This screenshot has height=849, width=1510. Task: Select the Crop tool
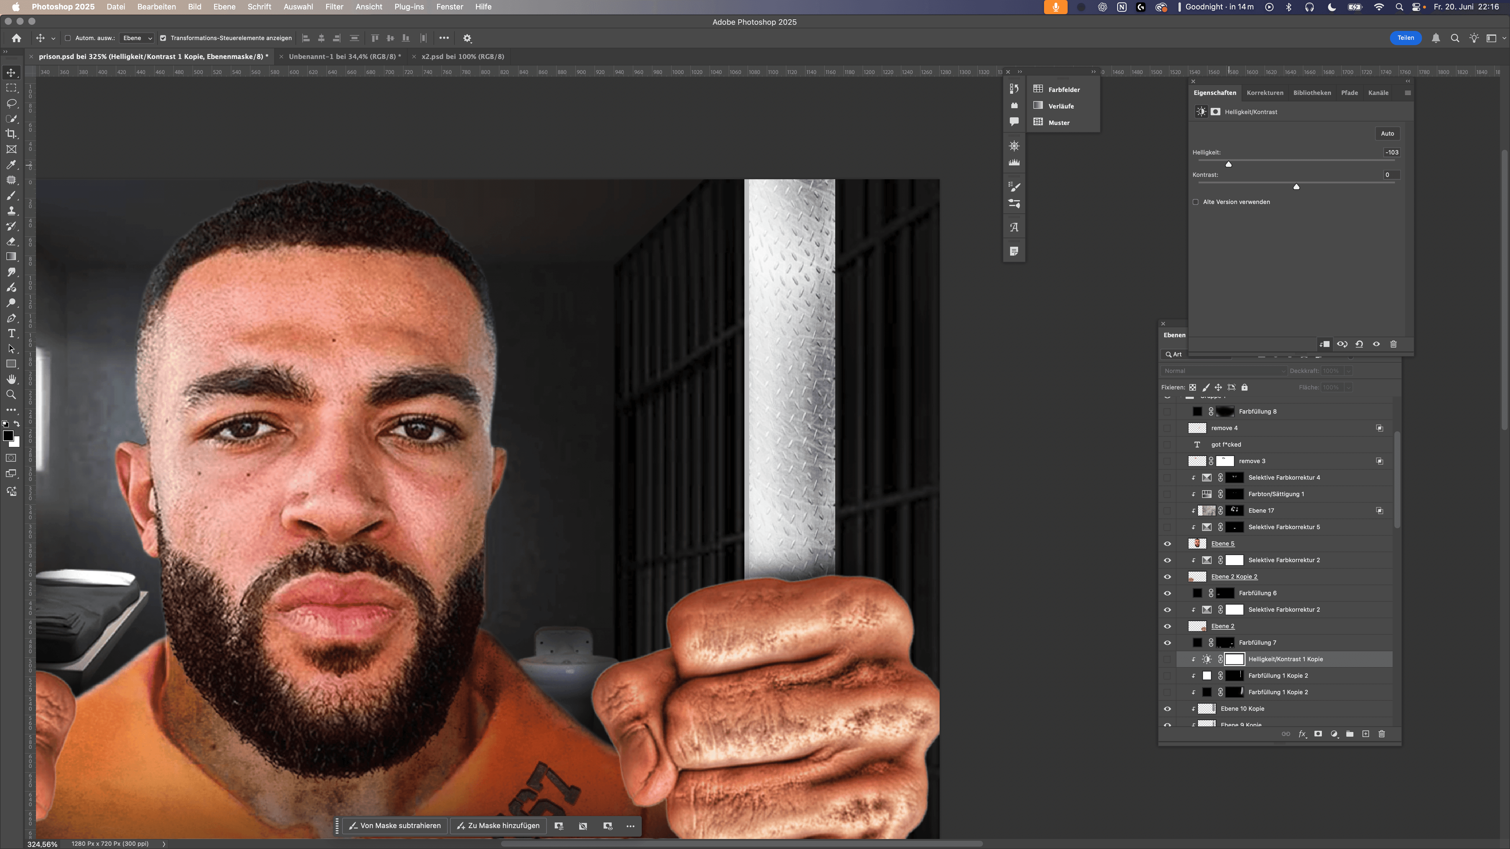pos(11,134)
